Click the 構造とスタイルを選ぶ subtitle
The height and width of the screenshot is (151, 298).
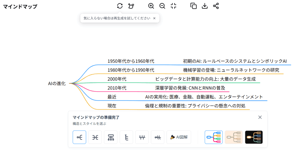click(x=89, y=124)
